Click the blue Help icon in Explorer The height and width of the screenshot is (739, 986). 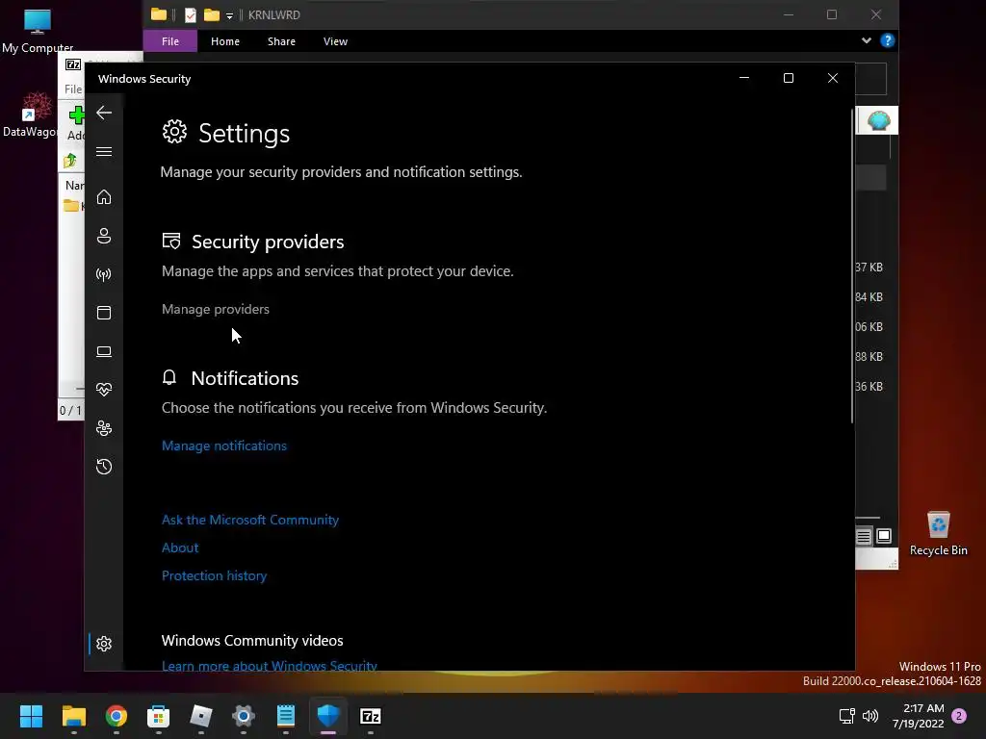(887, 40)
